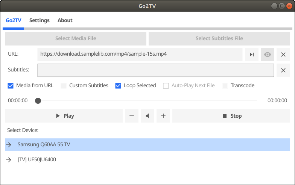Clear the Subtitles field with the X icon
This screenshot has height=185, width=295.
pos(283,70)
